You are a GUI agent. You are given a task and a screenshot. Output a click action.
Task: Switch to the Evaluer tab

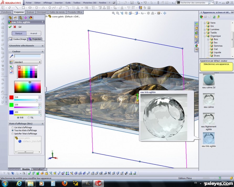[30, 12]
